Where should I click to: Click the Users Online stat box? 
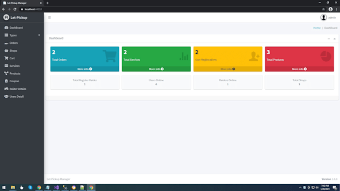156,82
